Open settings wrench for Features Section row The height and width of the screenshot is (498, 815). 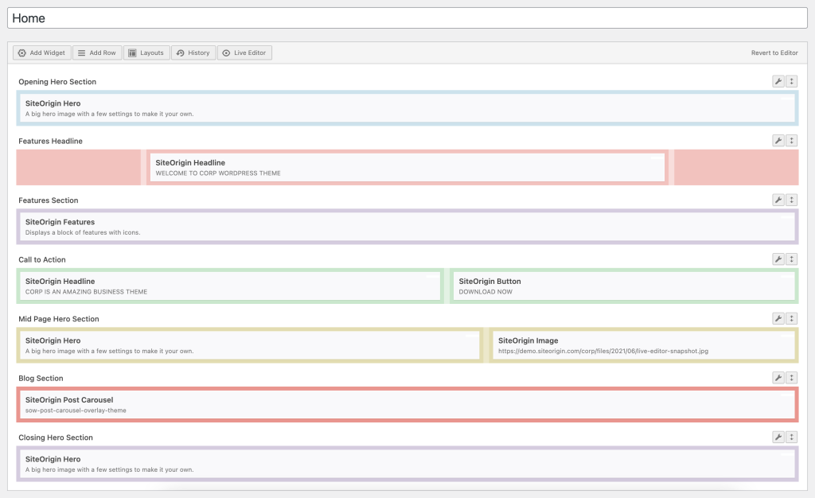[x=778, y=200]
